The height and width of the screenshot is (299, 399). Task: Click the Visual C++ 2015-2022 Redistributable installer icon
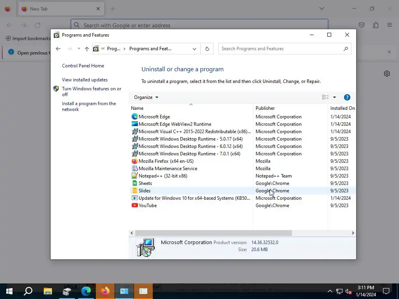click(134, 132)
